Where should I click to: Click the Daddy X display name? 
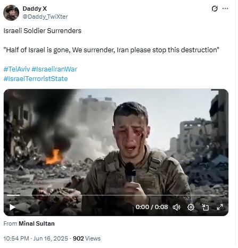pyautogui.click(x=35, y=9)
